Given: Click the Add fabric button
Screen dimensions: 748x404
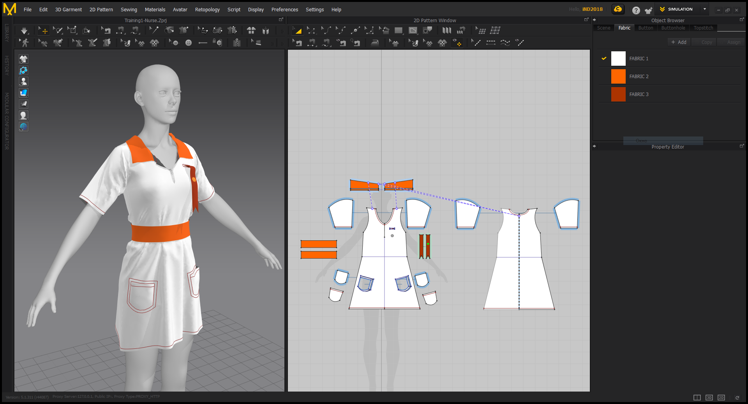Looking at the screenshot, I should coord(679,42).
